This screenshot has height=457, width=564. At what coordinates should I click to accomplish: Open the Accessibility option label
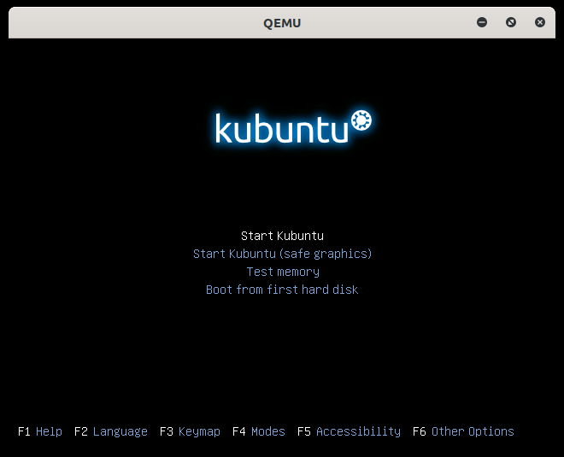pyautogui.click(x=358, y=431)
